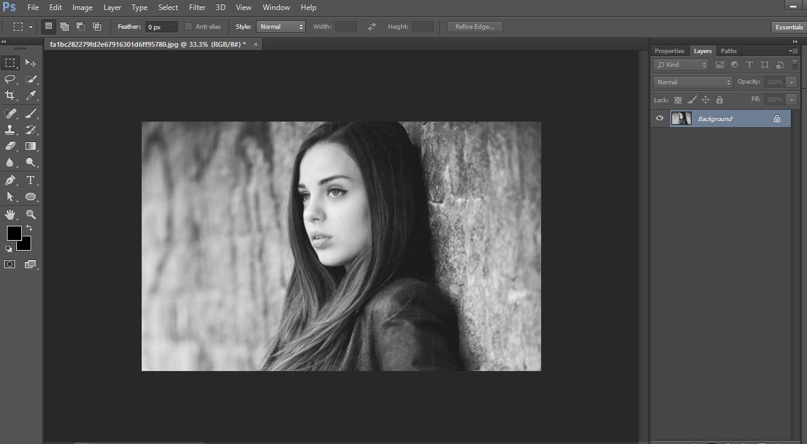
Task: Choose the Eraser tool
Action: pyautogui.click(x=10, y=146)
